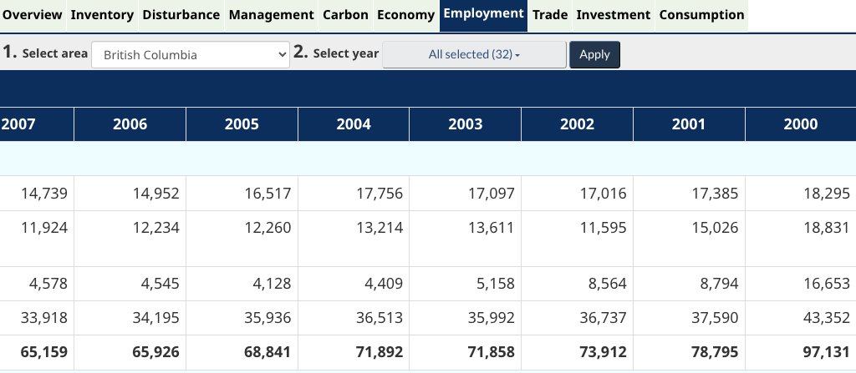Image resolution: width=856 pixels, height=373 pixels.
Task: Open the Economy tab
Action: (405, 15)
